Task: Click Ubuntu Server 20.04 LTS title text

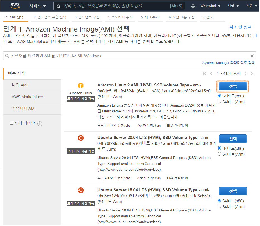Action: tap(147, 138)
